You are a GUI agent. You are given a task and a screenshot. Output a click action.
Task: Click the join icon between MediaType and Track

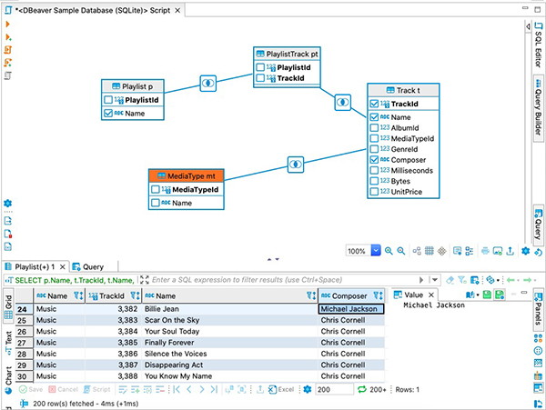click(x=295, y=165)
